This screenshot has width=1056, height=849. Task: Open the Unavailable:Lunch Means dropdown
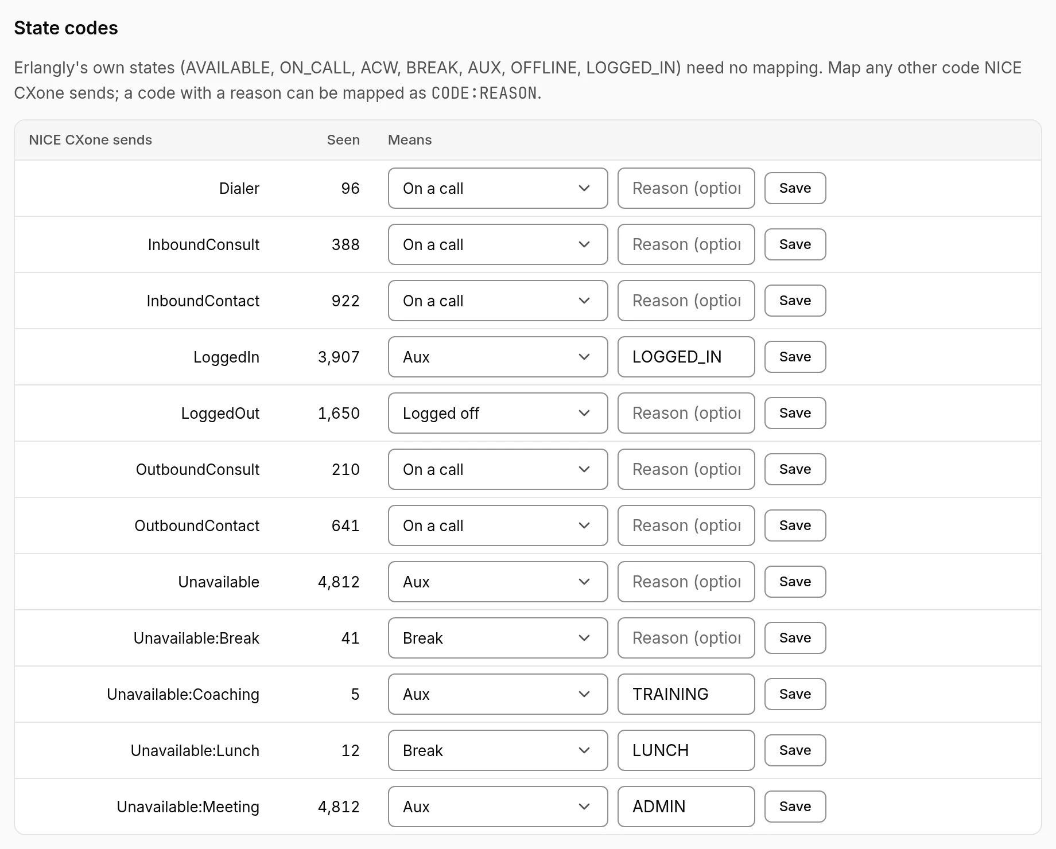tap(498, 750)
